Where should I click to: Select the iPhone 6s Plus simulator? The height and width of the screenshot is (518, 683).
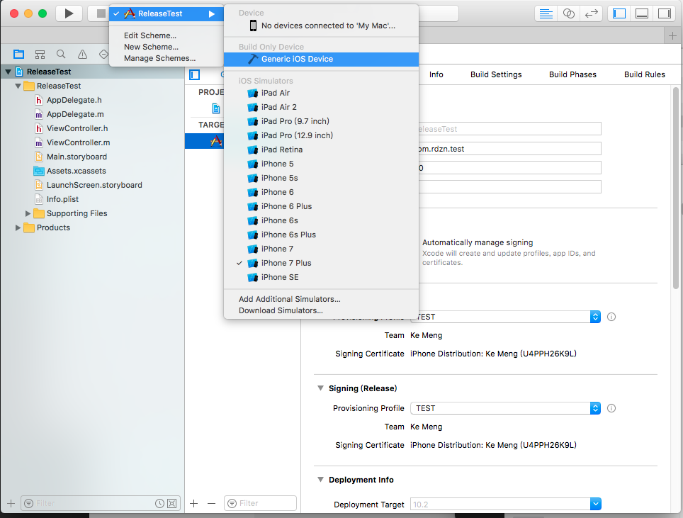point(321,235)
